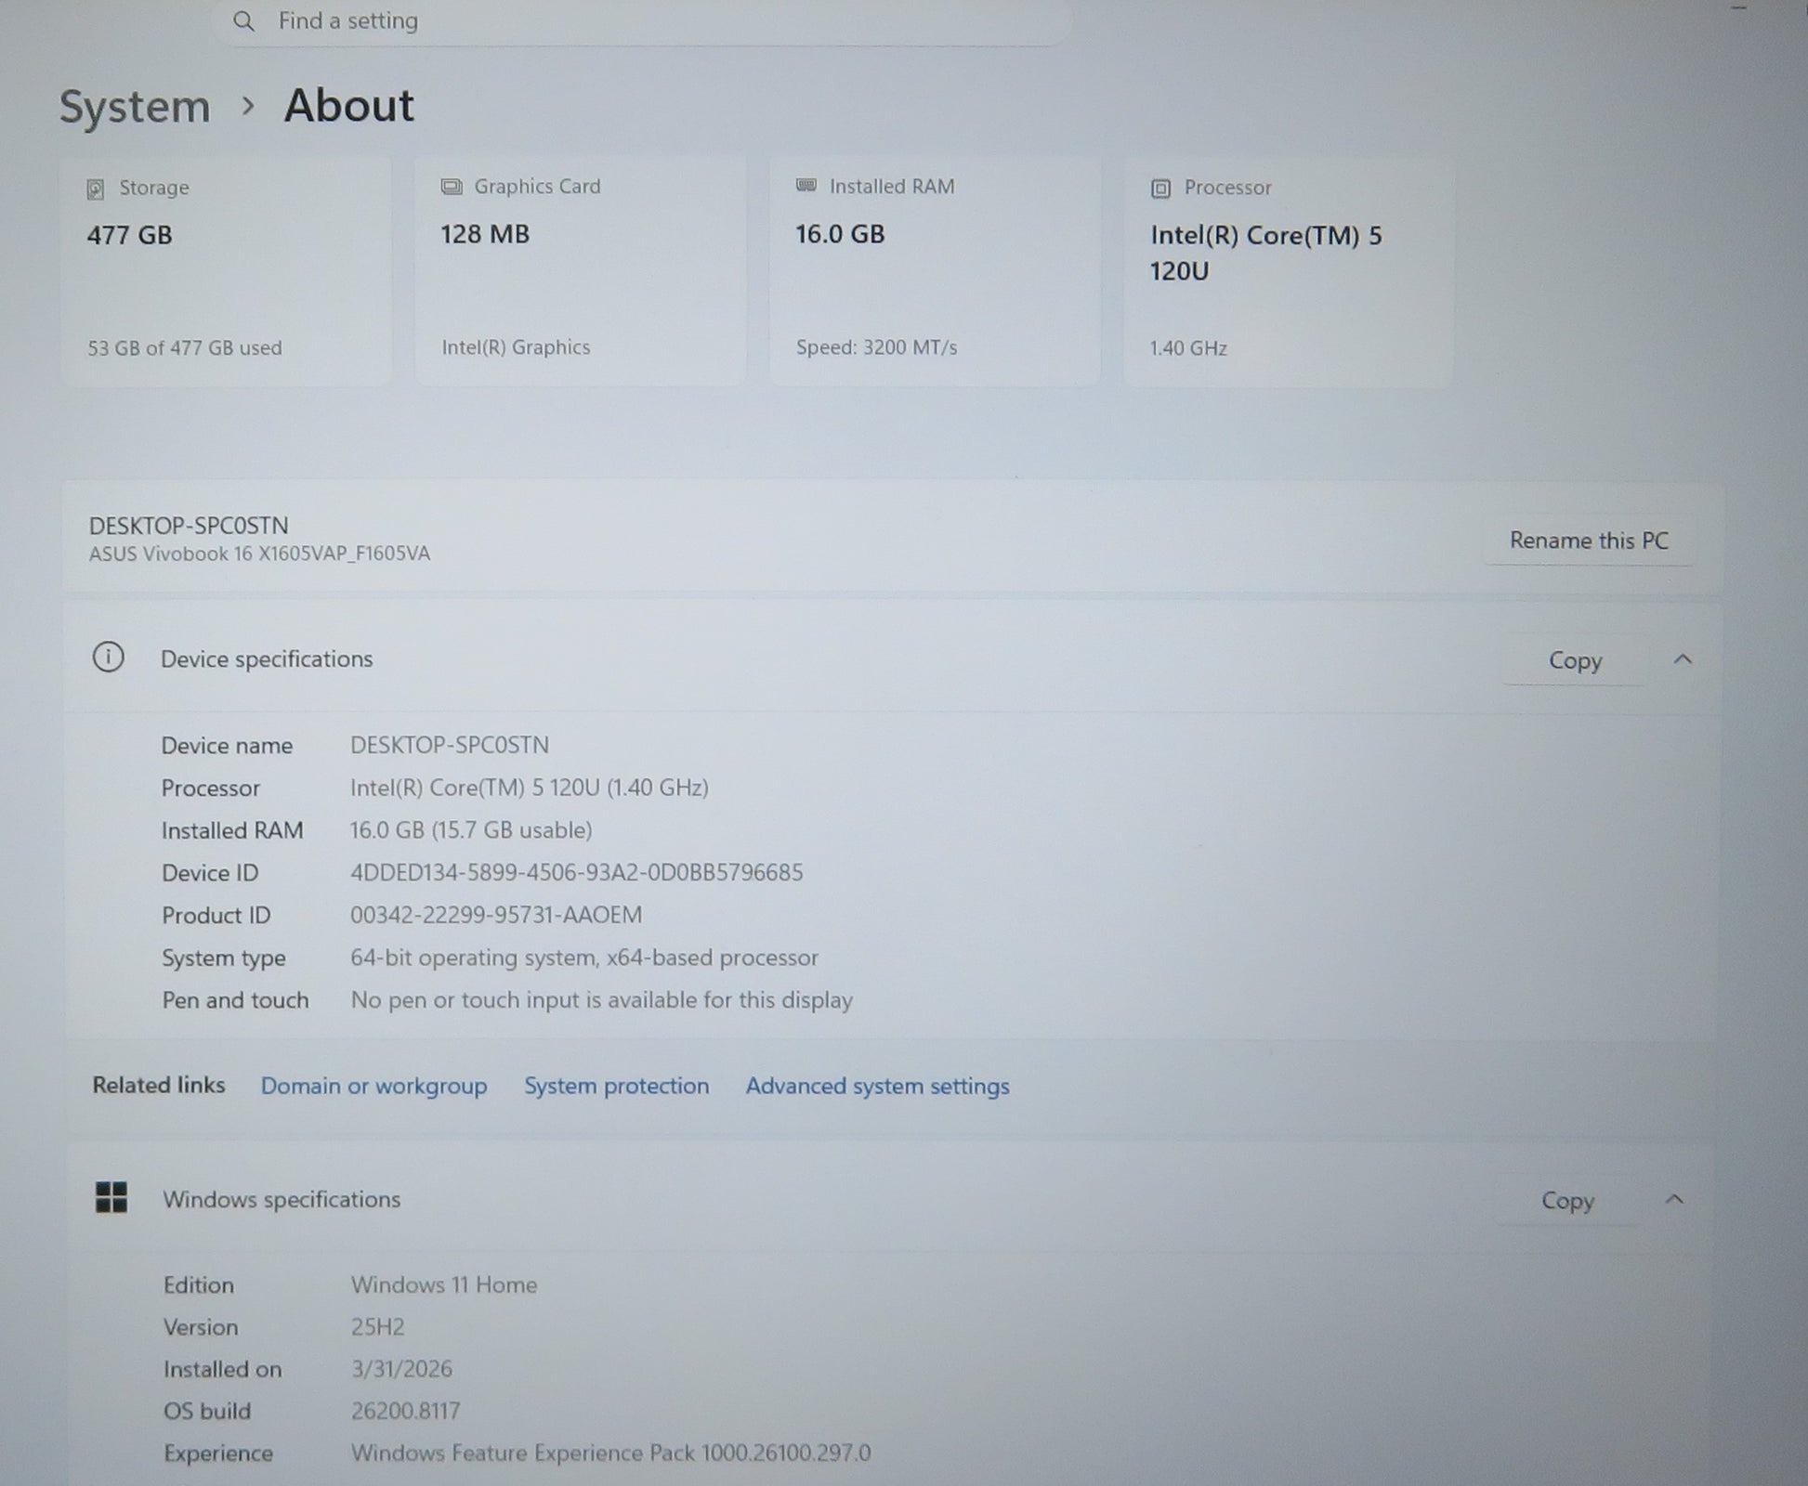The image size is (1808, 1486).
Task: Open Domain or workgroup link
Action: click(373, 1086)
